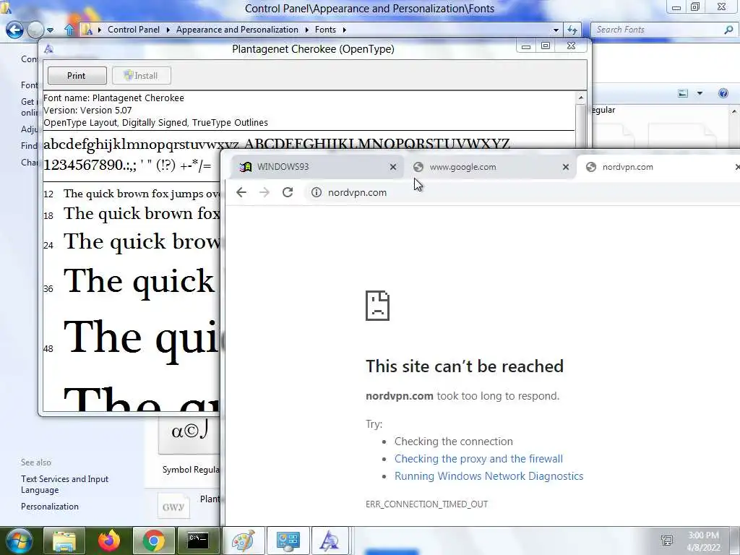
Task: Click the font viewer title bar icon
Action: tap(48, 49)
